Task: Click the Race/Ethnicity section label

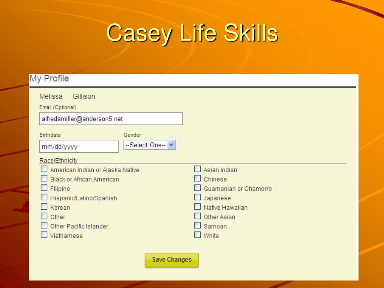Action: click(58, 160)
